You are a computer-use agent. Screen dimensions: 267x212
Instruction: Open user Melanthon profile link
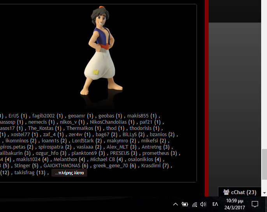point(65,159)
